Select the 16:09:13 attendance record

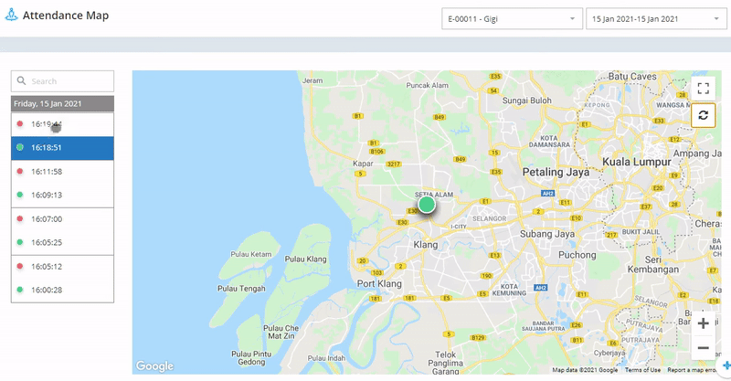pyautogui.click(x=62, y=196)
